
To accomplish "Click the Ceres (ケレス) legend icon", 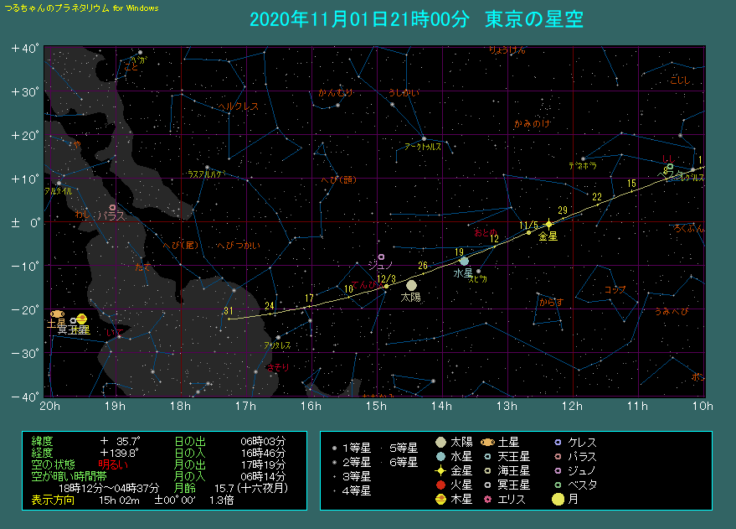I will click(x=558, y=442).
